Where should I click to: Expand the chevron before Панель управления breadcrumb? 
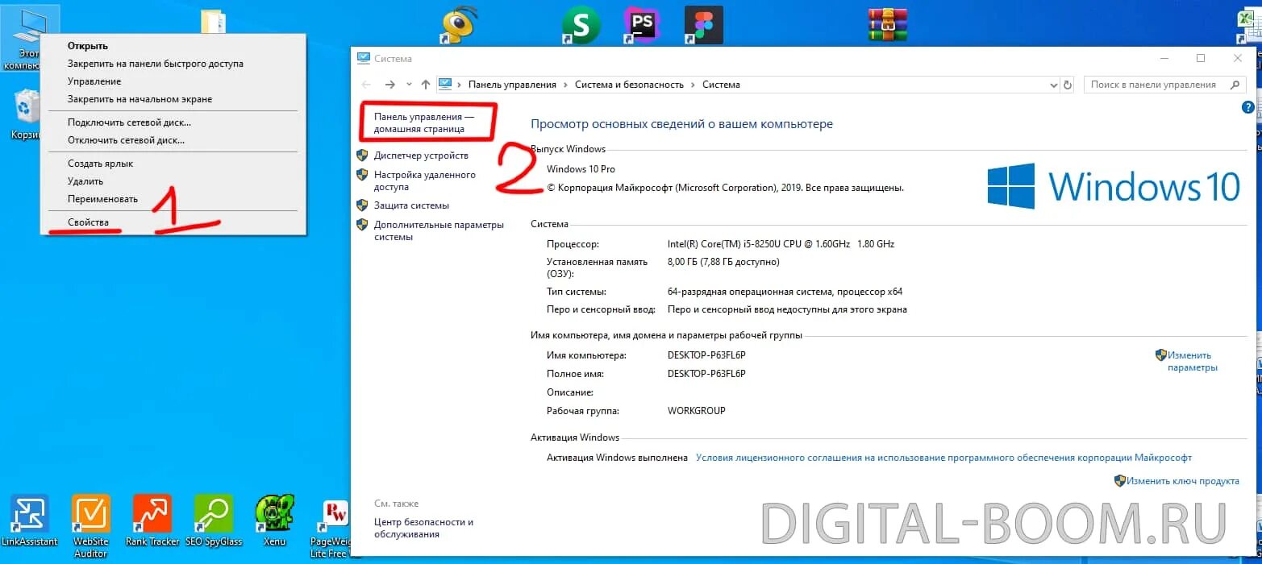click(x=460, y=85)
